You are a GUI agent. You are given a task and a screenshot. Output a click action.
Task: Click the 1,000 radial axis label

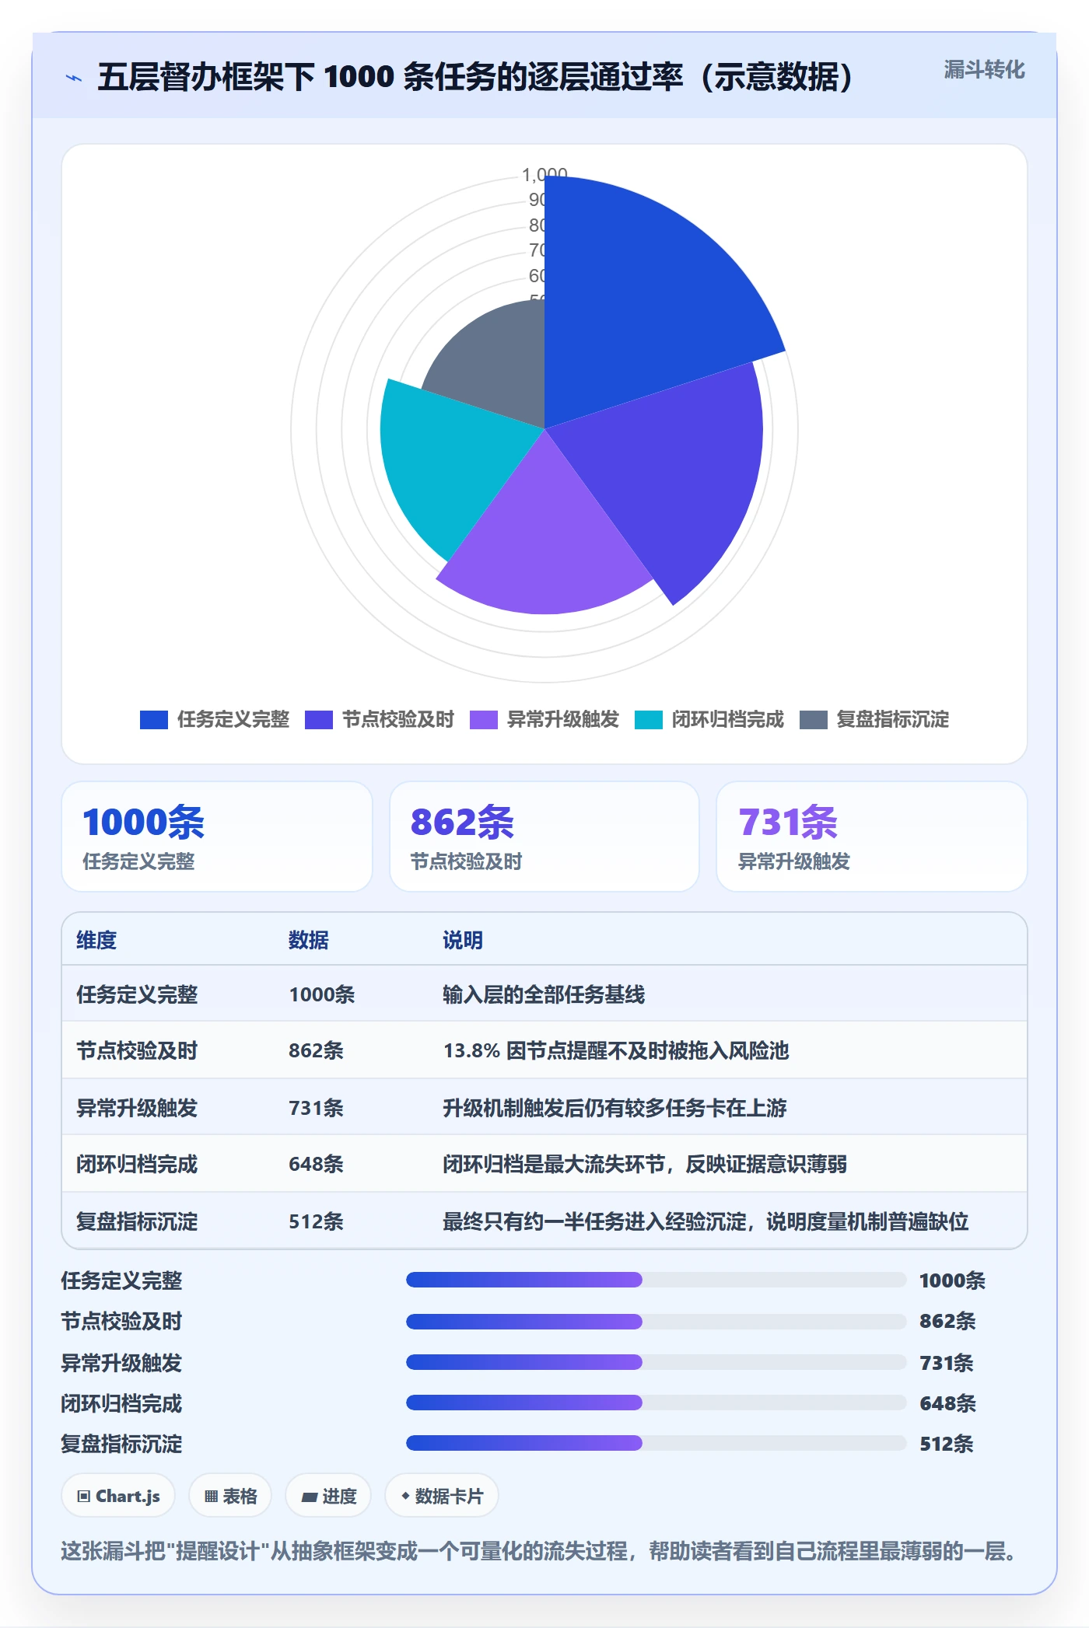pyautogui.click(x=544, y=174)
